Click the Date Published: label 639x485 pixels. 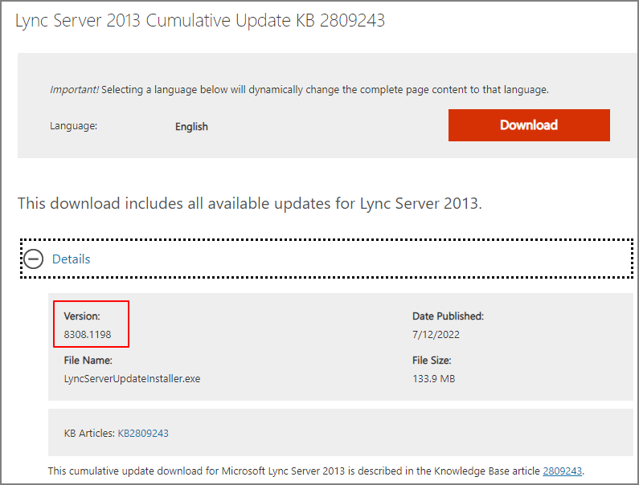point(448,316)
